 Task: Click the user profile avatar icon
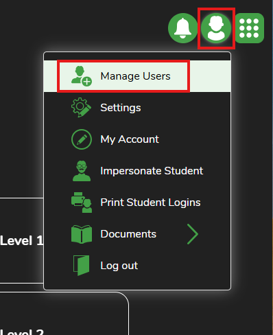216,28
